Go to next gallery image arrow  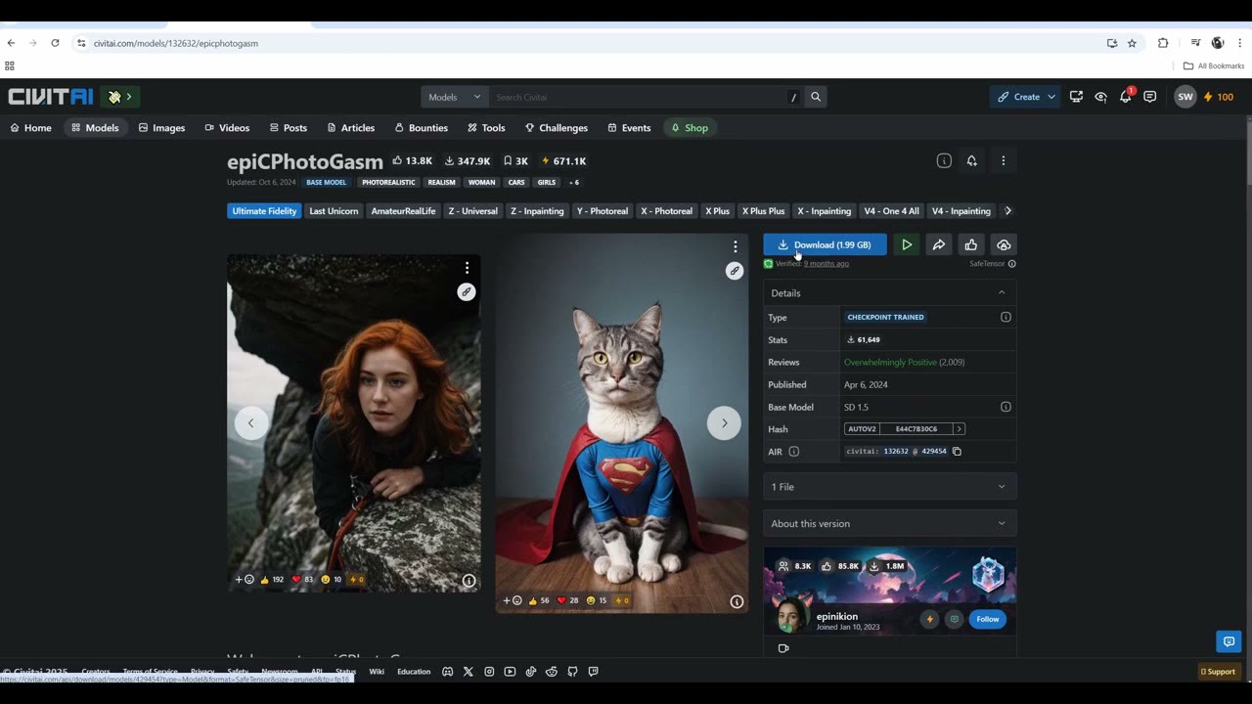point(724,423)
